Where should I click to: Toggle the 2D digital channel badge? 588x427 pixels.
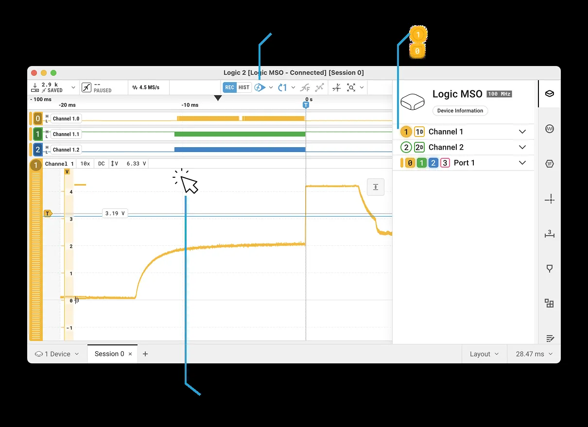(x=419, y=147)
